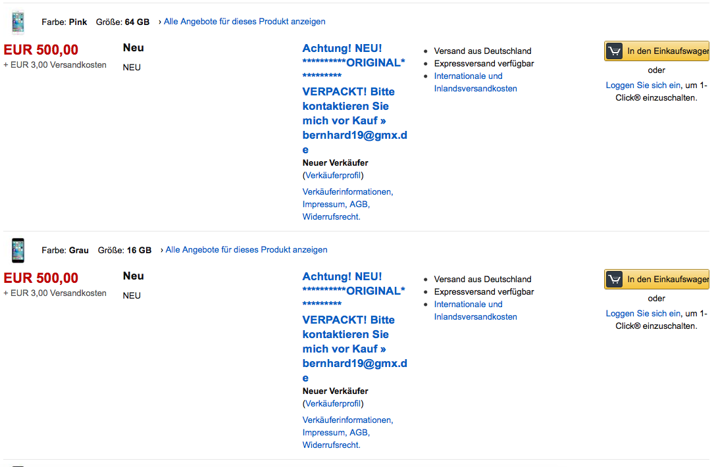Open seller title link in Grau offer
The image size is (716, 467).
click(x=354, y=327)
